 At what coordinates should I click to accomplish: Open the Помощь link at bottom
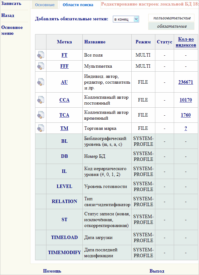[52, 271]
